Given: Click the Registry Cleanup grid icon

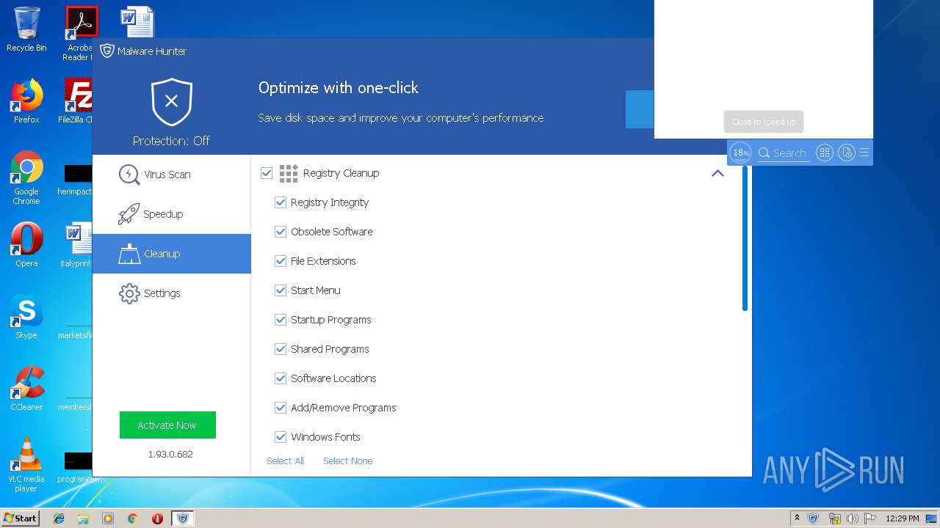Looking at the screenshot, I should 289,173.
